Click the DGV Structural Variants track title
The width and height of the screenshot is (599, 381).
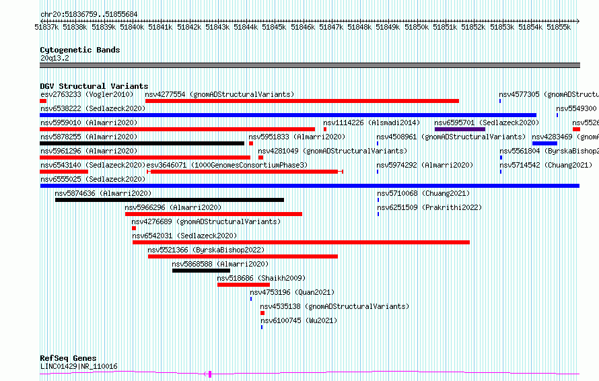click(x=94, y=86)
